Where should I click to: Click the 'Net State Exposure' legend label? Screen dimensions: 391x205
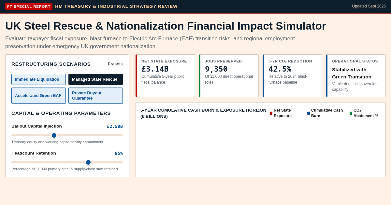[282, 113]
